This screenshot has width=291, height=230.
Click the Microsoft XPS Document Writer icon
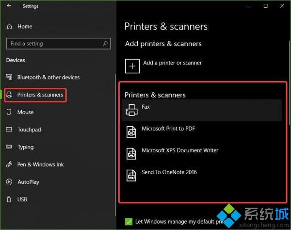131,154
